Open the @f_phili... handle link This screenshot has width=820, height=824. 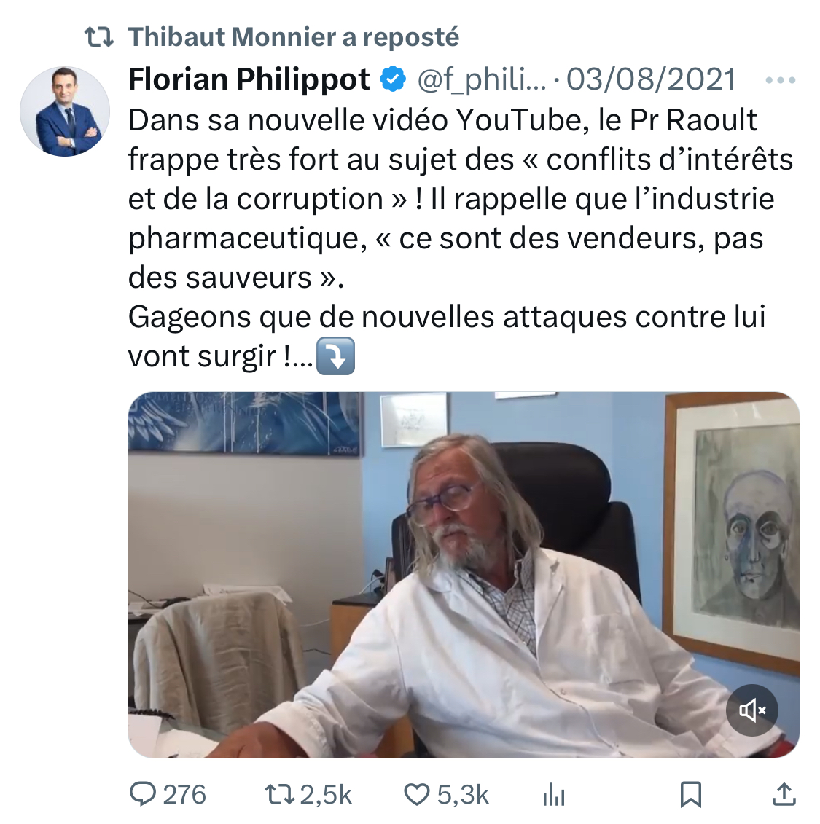click(x=482, y=79)
